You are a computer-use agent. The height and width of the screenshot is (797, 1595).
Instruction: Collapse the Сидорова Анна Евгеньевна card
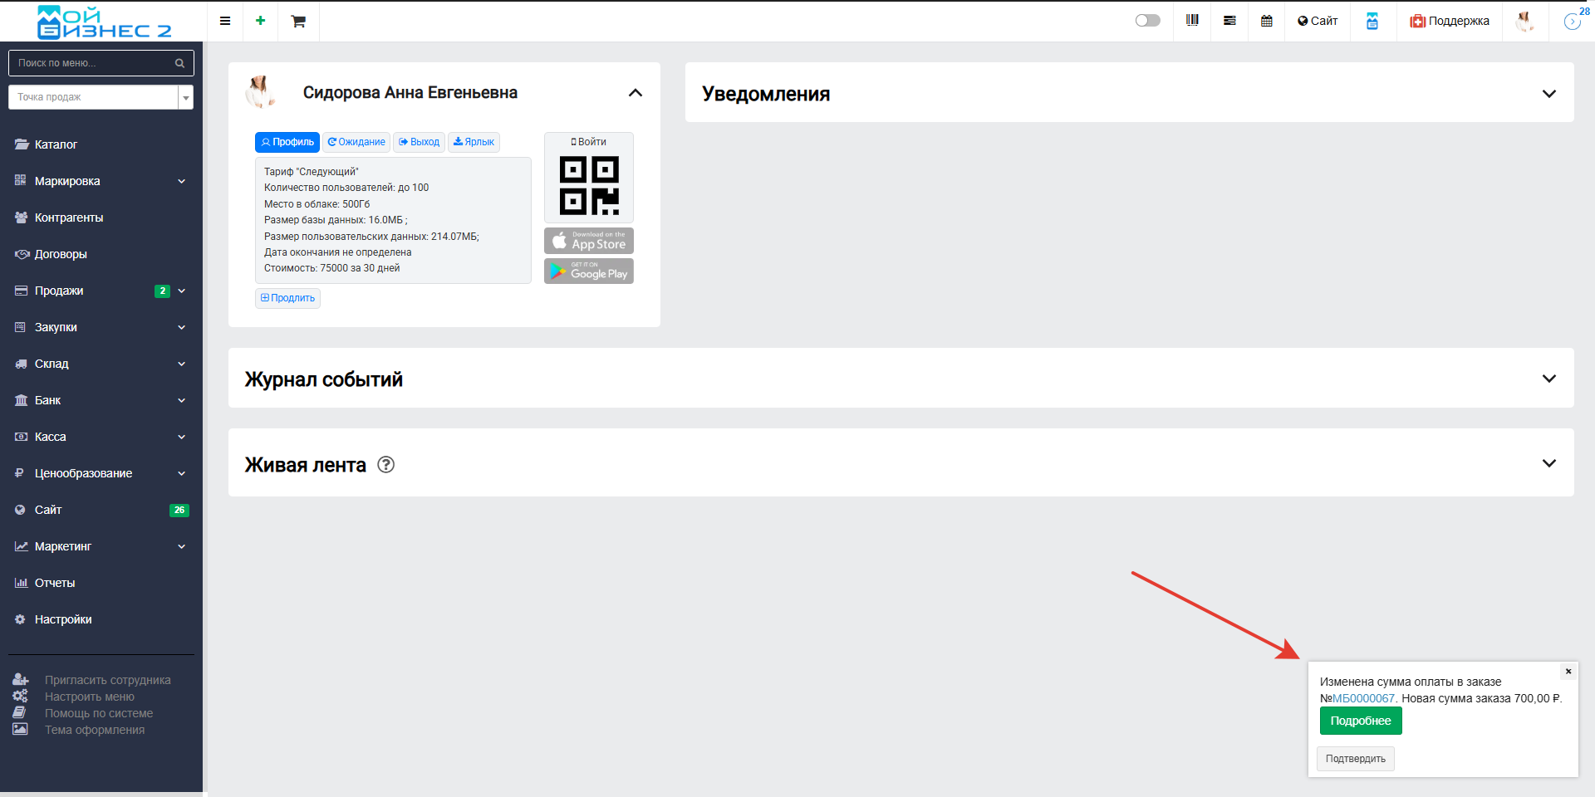(635, 93)
